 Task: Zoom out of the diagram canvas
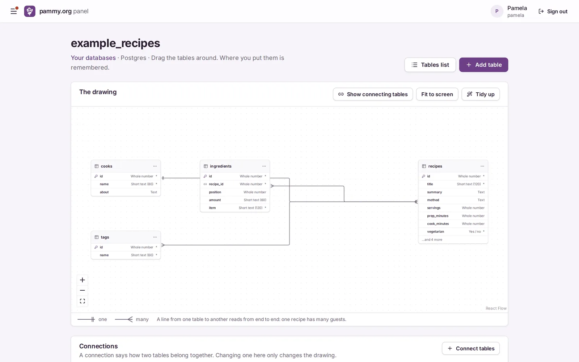tap(83, 290)
